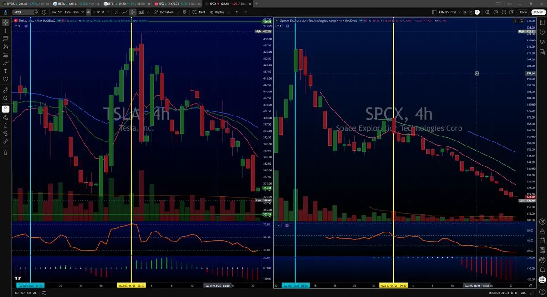547x297 pixels.
Task: Remove drawings with trash icon
Action: tap(5, 152)
